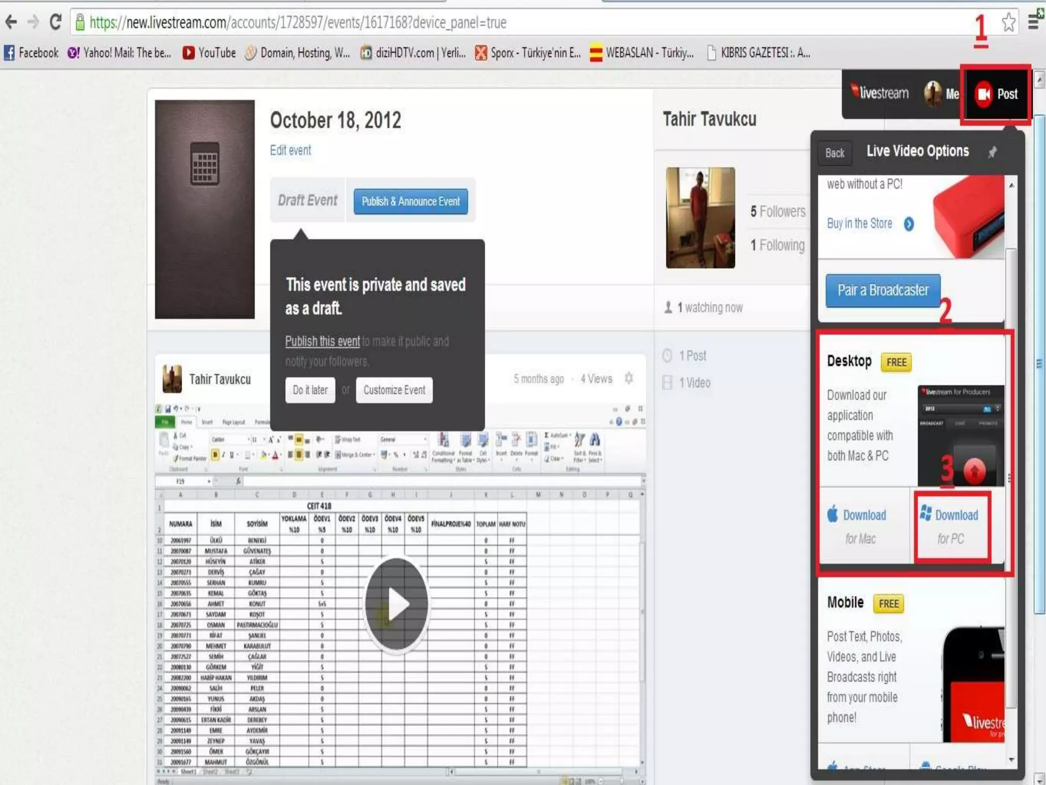Click arrow next to Buy in the Store

[x=909, y=224]
